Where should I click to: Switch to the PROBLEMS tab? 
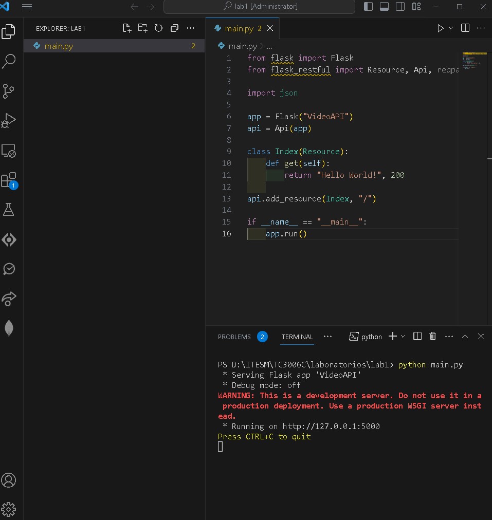click(x=234, y=337)
